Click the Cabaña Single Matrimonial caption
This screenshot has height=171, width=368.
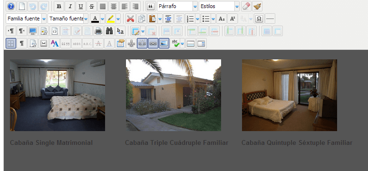coord(51,142)
